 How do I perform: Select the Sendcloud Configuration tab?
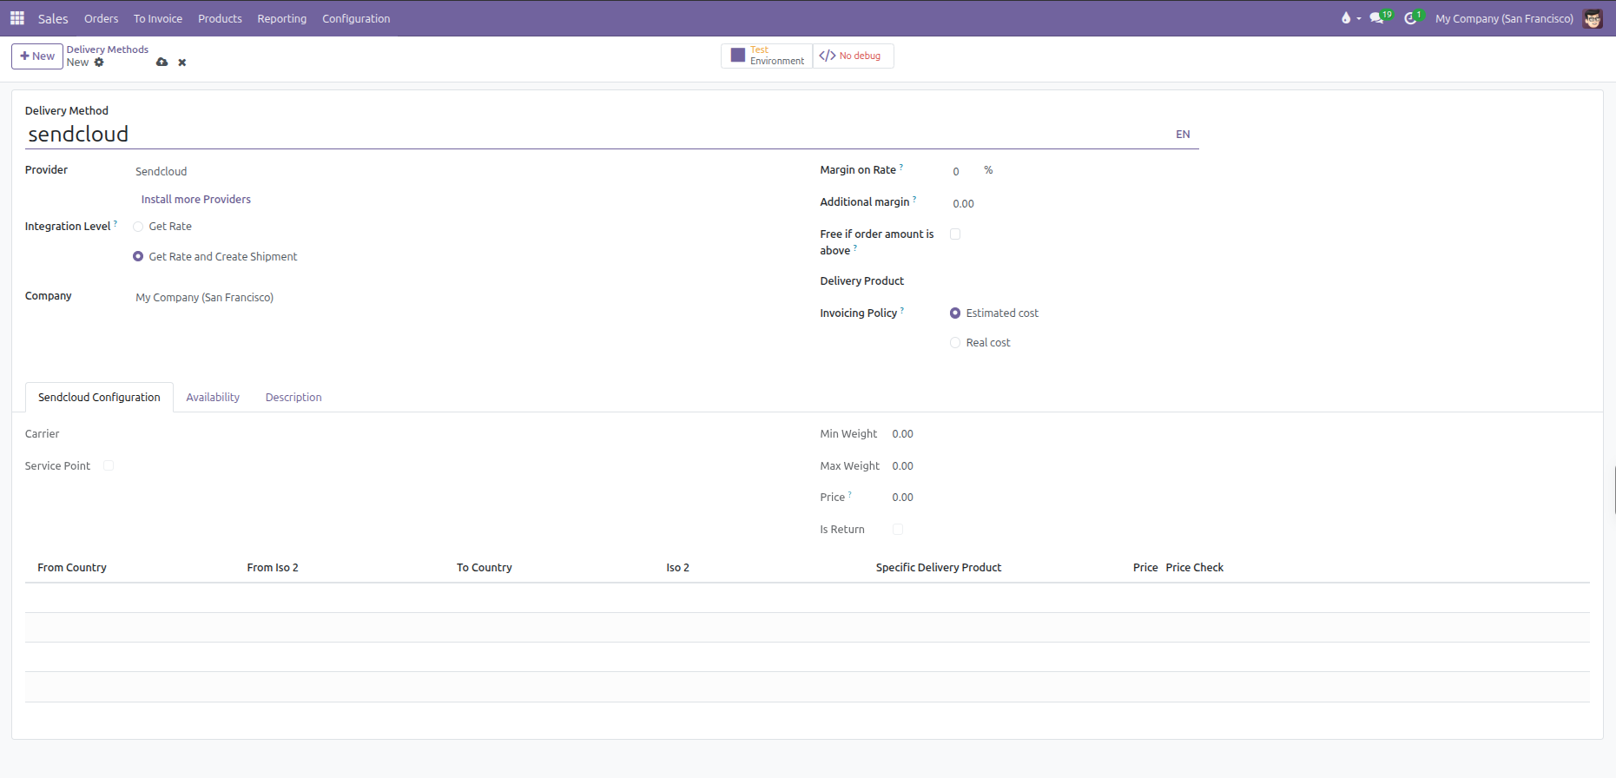(x=99, y=398)
